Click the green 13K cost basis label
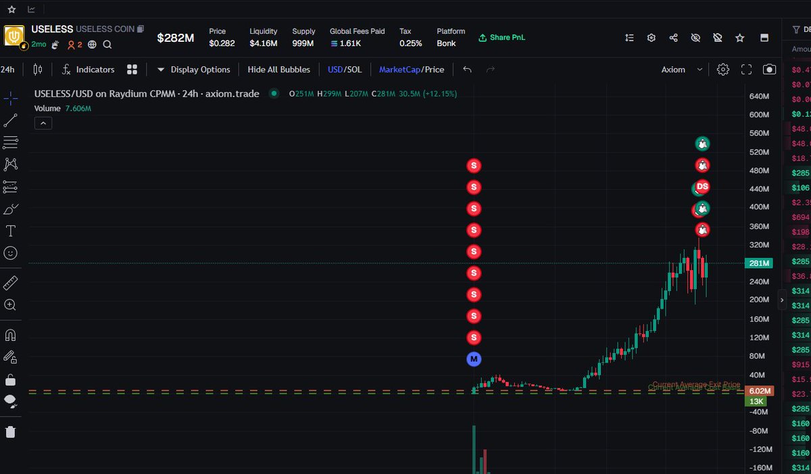This screenshot has width=811, height=474. (755, 401)
